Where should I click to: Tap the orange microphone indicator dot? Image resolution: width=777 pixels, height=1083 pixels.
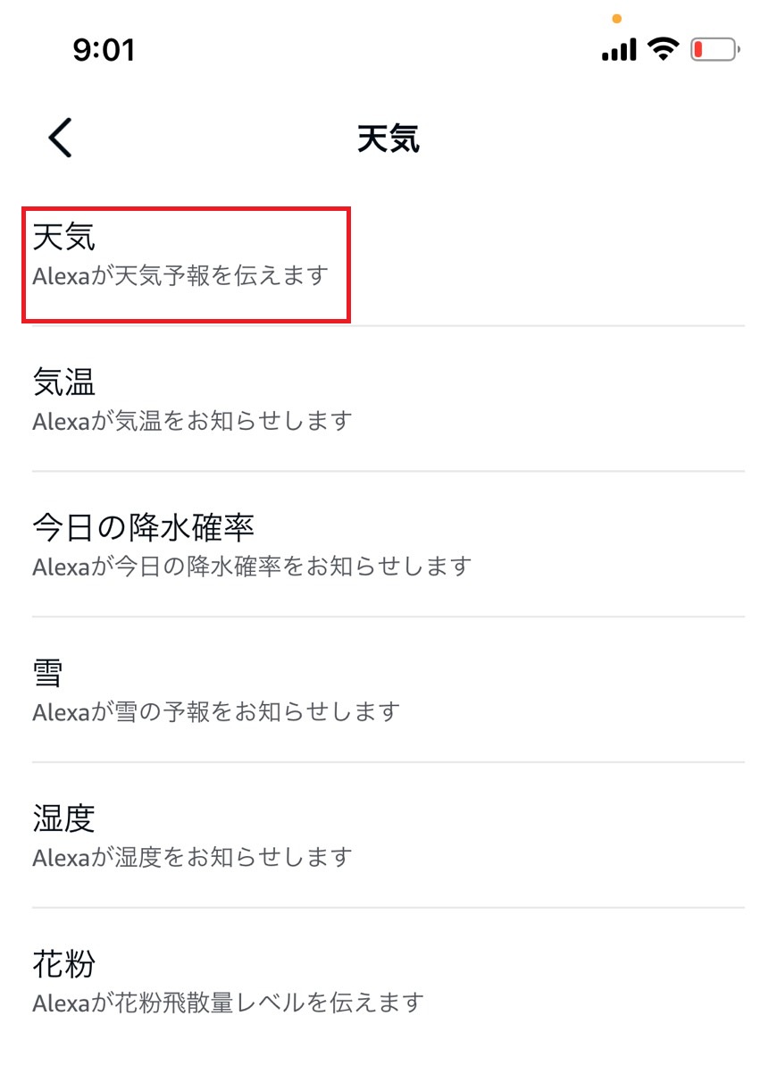pyautogui.click(x=616, y=18)
